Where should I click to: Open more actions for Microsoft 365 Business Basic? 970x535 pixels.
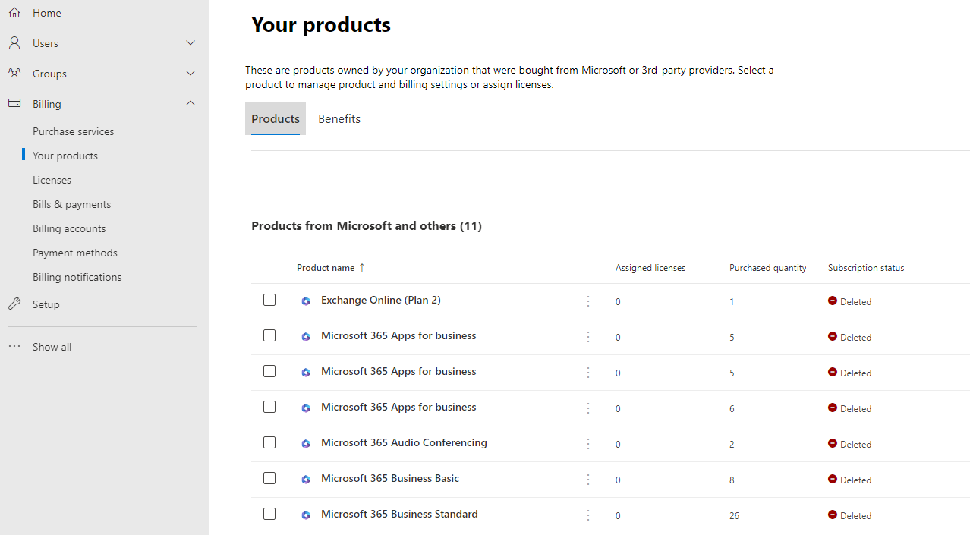[587, 480]
